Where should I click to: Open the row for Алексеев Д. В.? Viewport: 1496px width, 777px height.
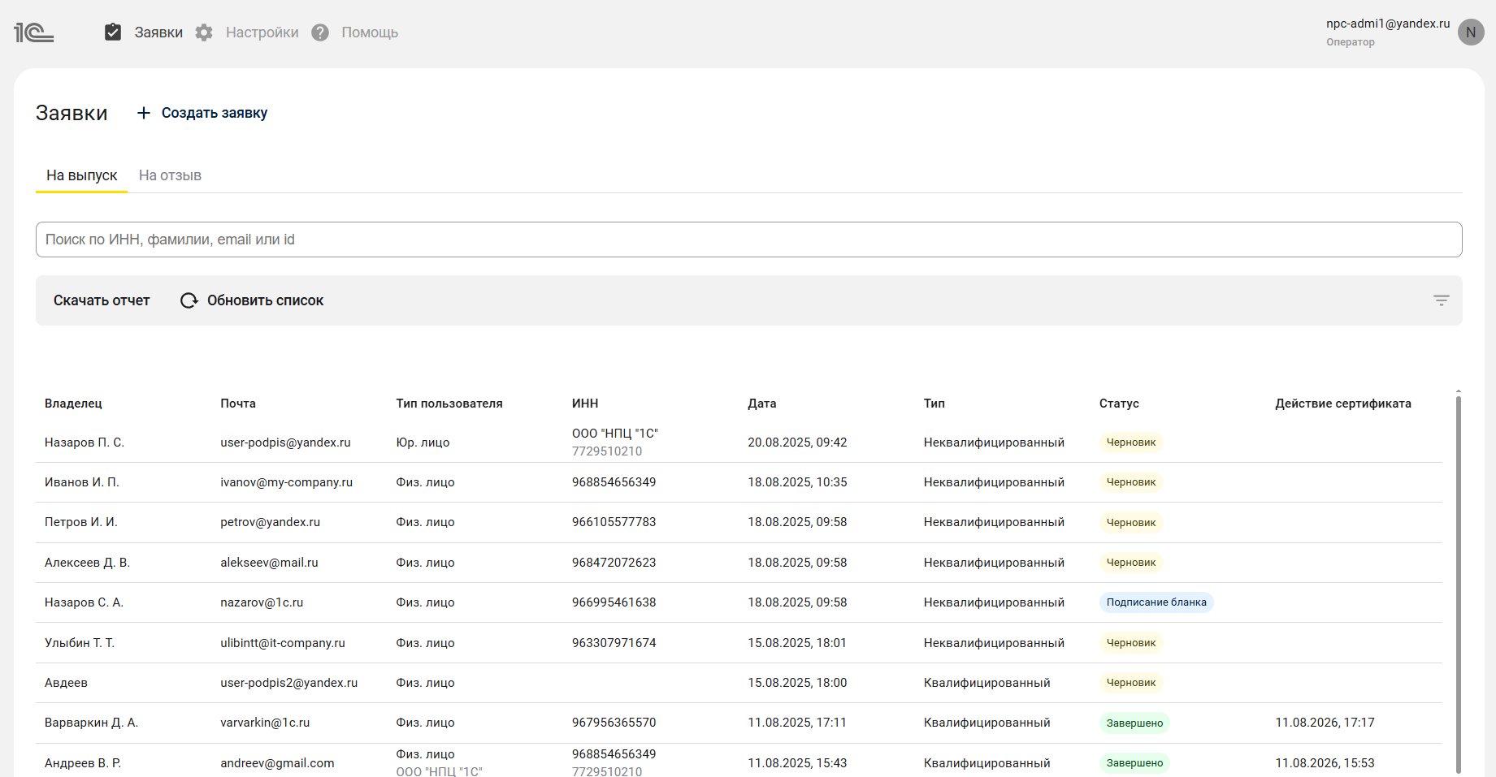(739, 563)
